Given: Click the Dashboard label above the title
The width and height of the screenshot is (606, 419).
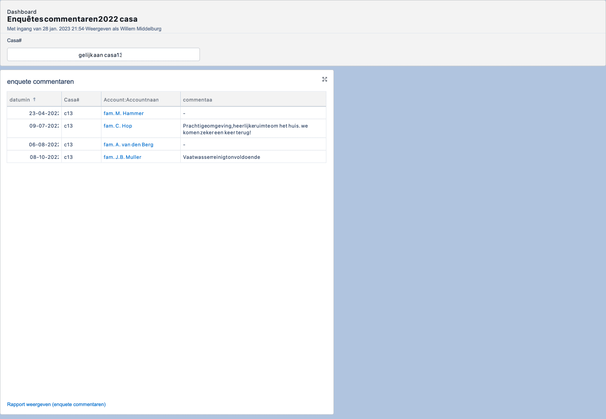Looking at the screenshot, I should (22, 12).
